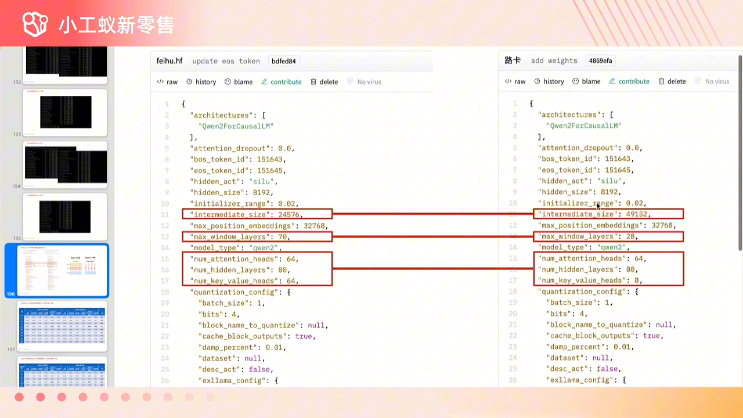Click the right panel vertical scrollbar
Screen dimensions: 743x418
point(740,151)
